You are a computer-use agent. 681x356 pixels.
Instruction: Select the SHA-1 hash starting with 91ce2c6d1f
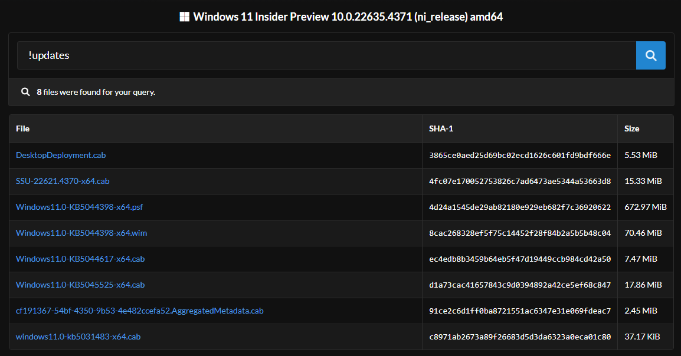520,311
